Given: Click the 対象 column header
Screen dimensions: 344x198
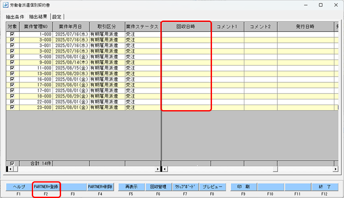Looking at the screenshot, I should (12, 27).
